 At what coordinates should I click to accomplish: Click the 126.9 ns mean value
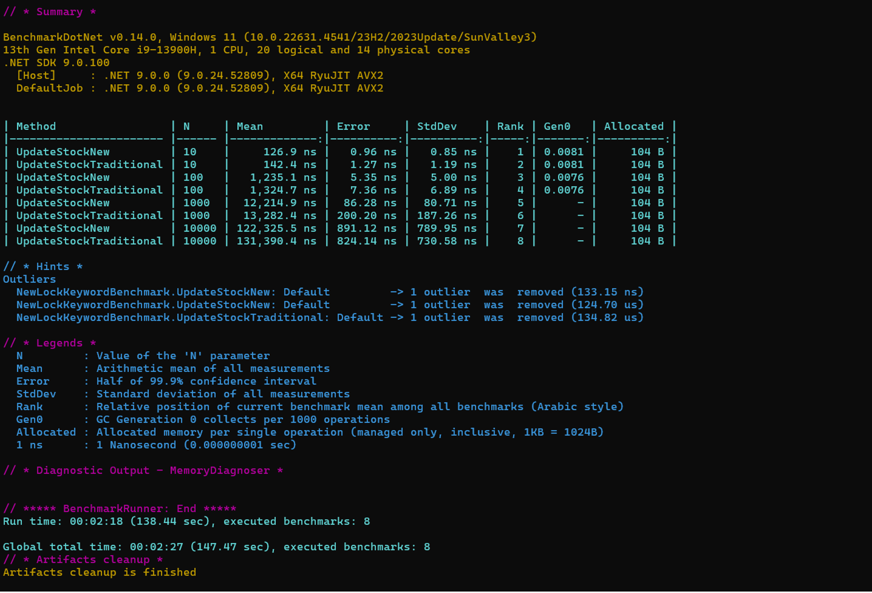289,152
